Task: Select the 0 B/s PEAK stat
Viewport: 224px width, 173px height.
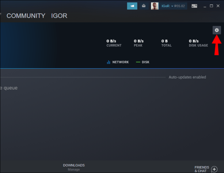Action: tap(139, 43)
